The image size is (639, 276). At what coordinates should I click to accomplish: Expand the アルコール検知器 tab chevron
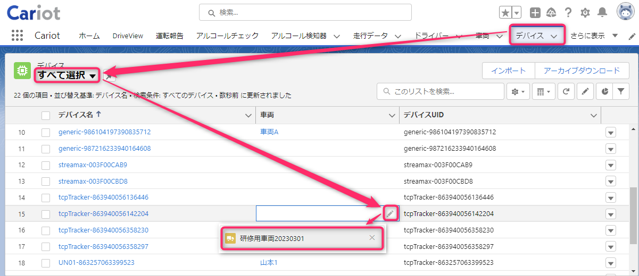337,36
